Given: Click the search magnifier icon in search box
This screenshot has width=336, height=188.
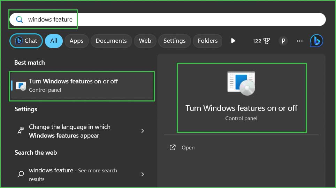Looking at the screenshot, I should [19, 19].
